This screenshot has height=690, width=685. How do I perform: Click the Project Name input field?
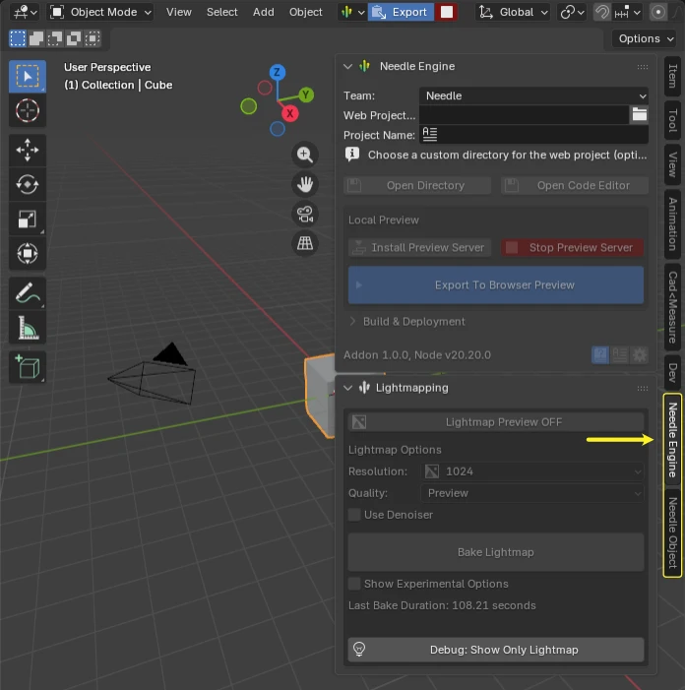point(533,134)
